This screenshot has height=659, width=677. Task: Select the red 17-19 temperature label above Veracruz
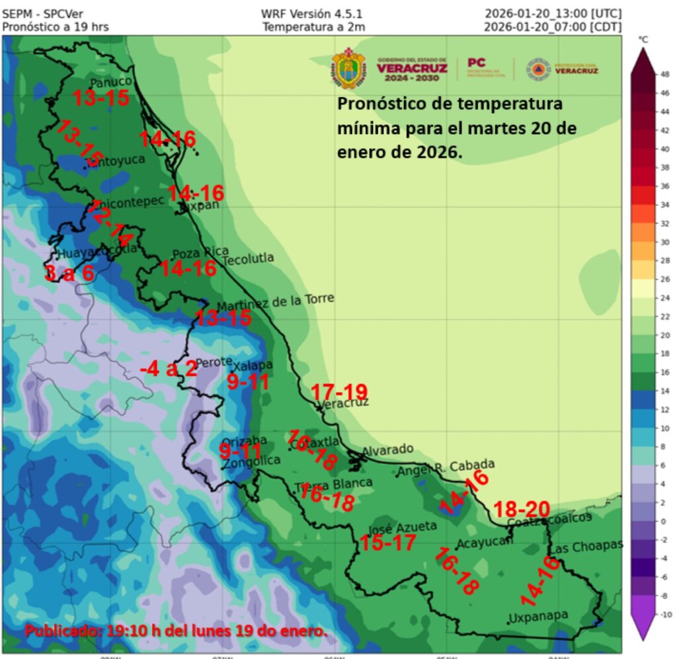[338, 391]
